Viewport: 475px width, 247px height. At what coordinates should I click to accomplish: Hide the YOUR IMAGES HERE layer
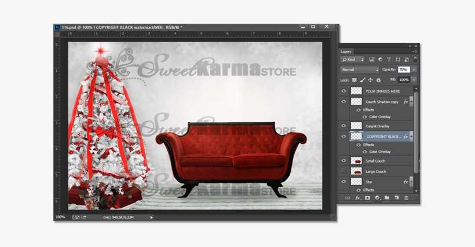344,91
